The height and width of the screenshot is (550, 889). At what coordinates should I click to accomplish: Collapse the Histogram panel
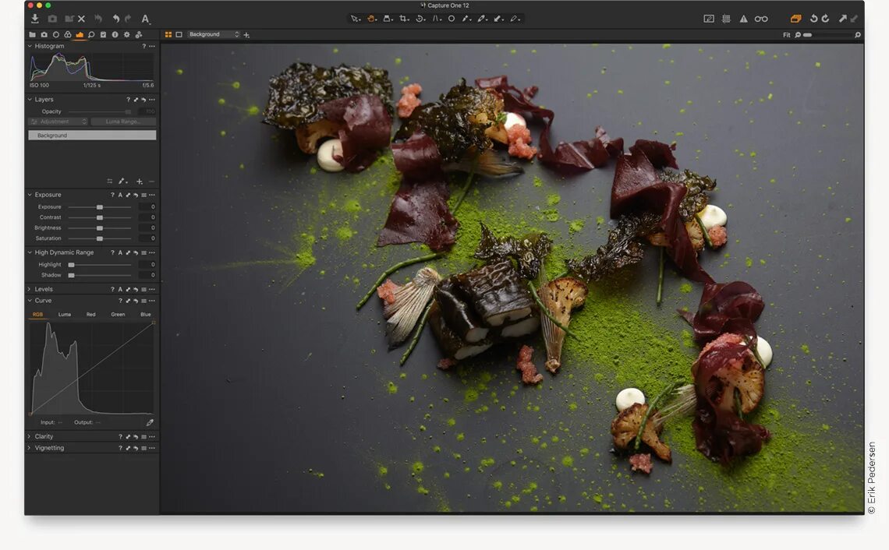(30, 46)
